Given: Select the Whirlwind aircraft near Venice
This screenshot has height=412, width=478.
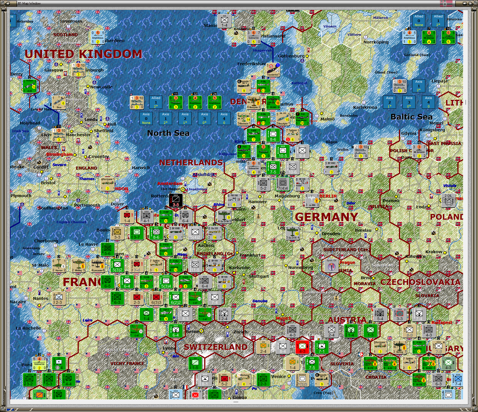Looking at the screenshot, I should [244, 380].
